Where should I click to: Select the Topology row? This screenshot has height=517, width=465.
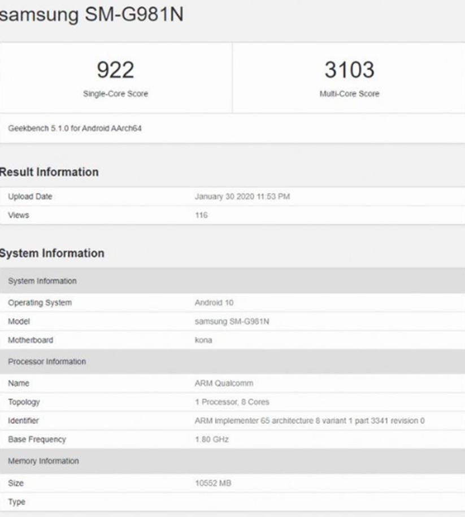point(25,400)
